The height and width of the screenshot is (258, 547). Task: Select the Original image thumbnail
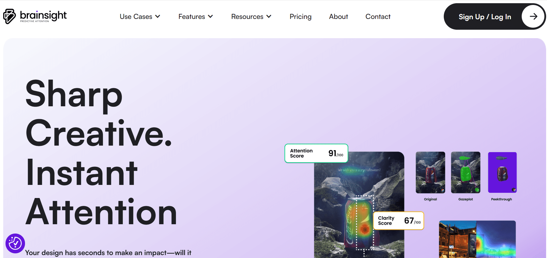430,172
